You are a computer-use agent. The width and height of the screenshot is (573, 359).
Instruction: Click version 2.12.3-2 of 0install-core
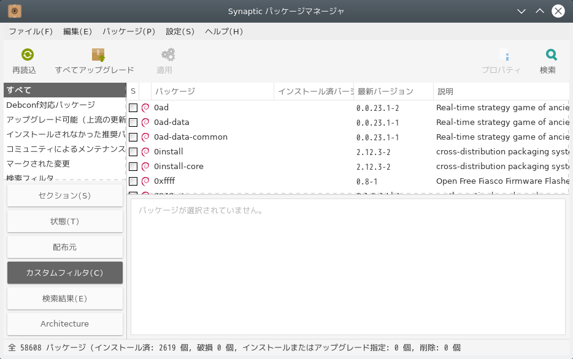click(x=373, y=167)
